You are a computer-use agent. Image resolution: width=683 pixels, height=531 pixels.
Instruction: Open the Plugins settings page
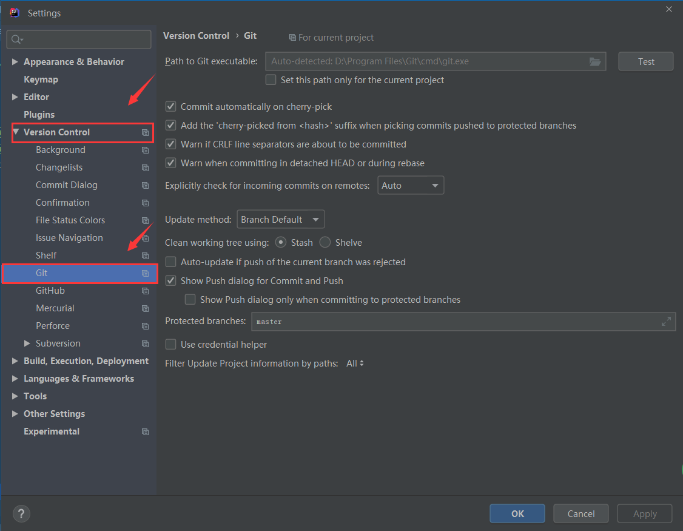39,115
